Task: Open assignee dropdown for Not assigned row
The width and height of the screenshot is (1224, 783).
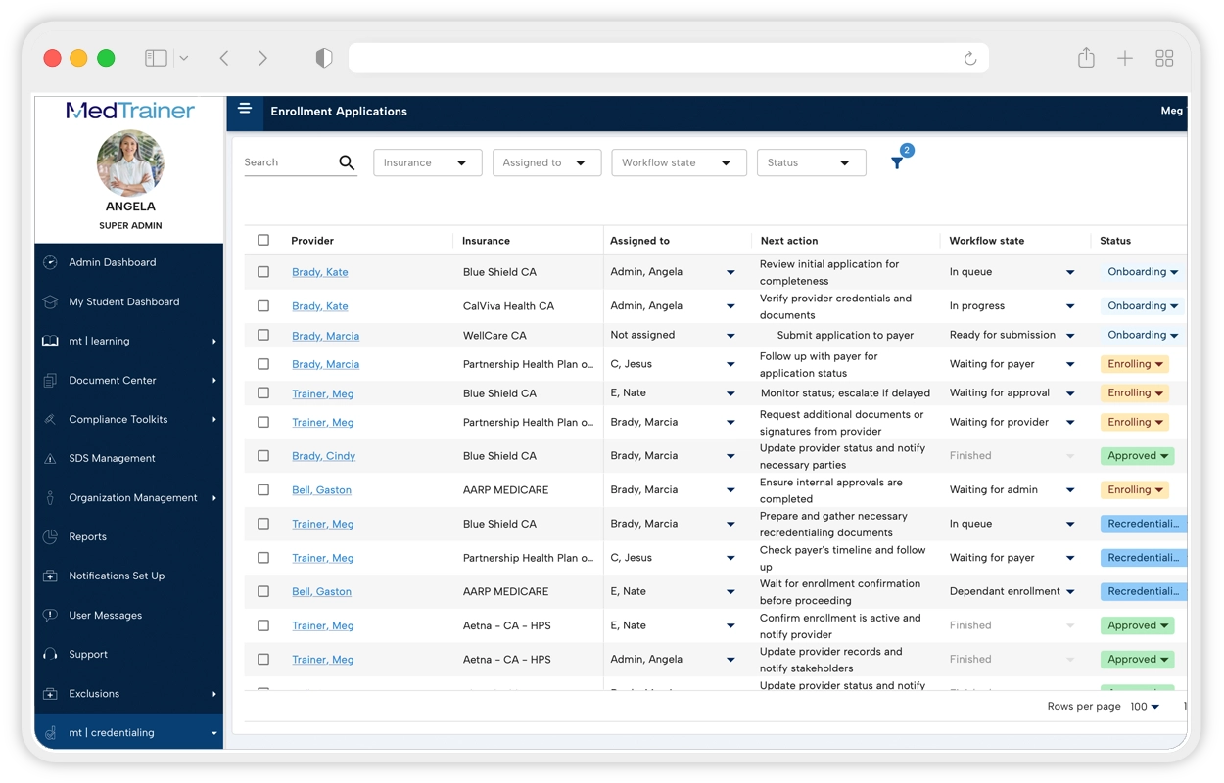Action: pyautogui.click(x=730, y=336)
